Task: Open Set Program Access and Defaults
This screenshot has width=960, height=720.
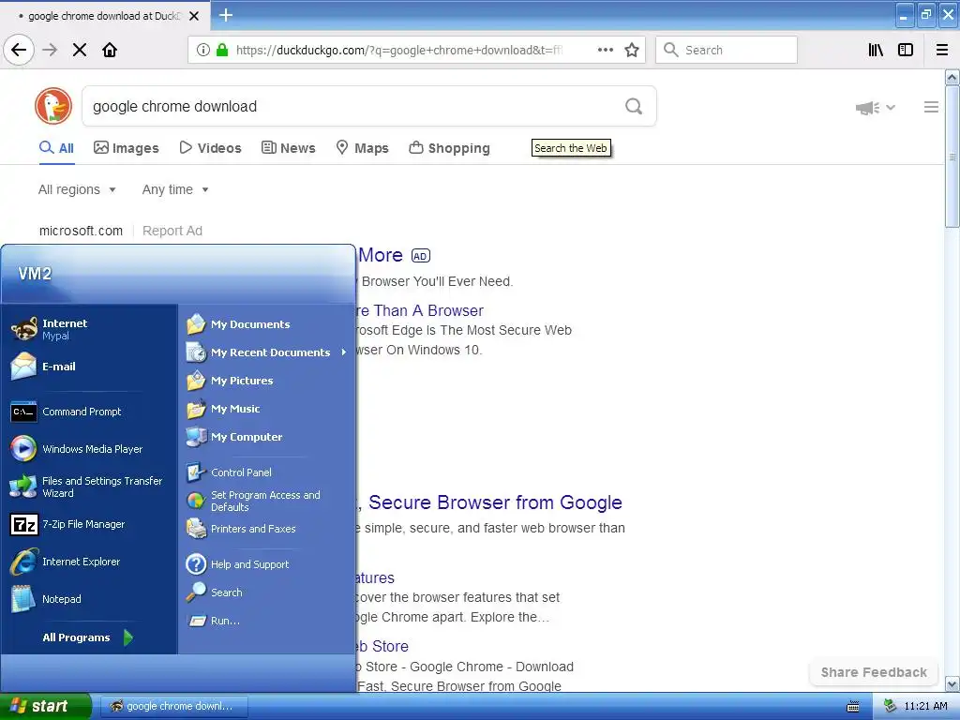Action: coord(267,501)
